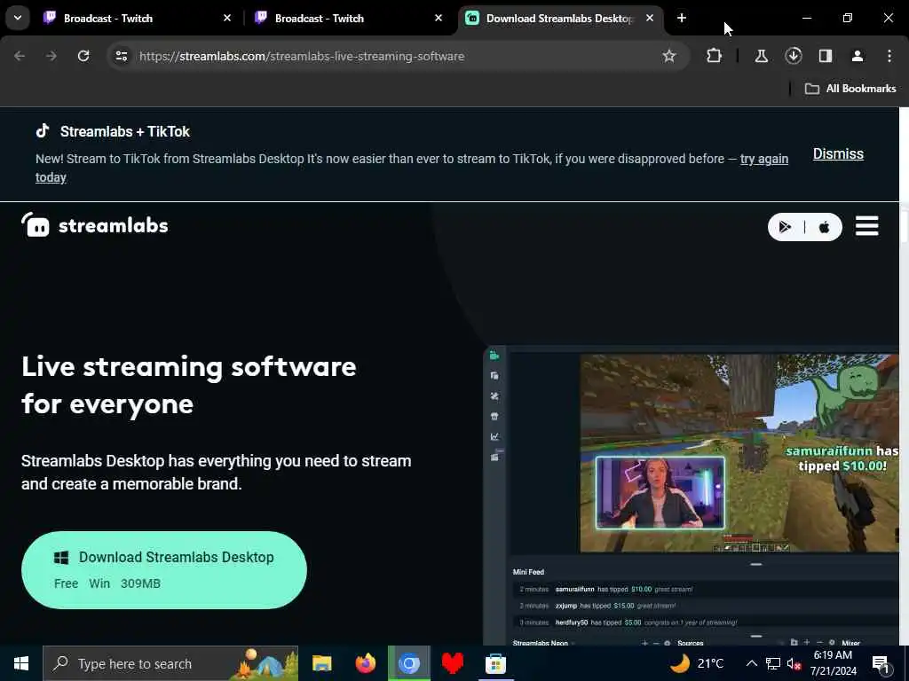909x681 pixels.
Task: Open the Chrome three-dot menu
Action: click(x=889, y=56)
